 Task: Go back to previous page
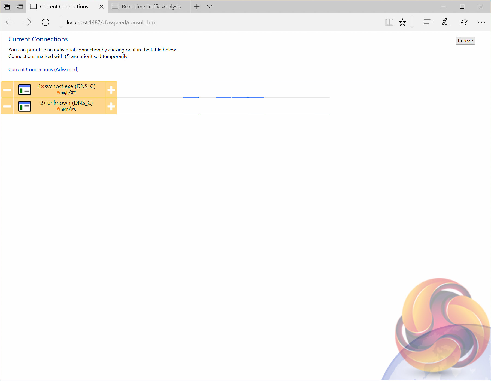(9, 22)
